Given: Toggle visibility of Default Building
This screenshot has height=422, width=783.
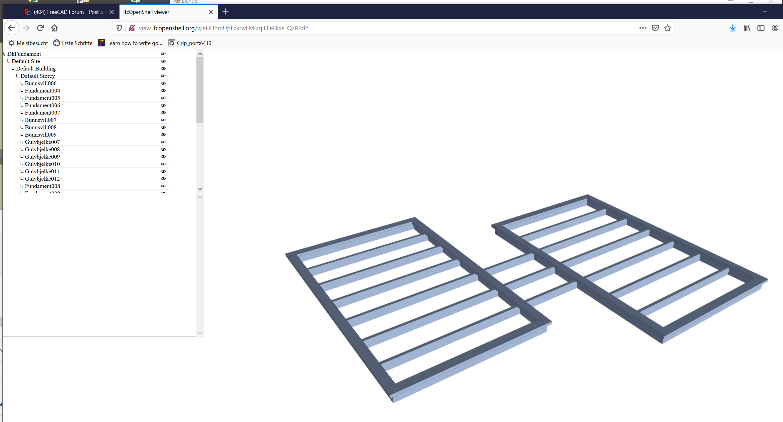Looking at the screenshot, I should point(163,69).
